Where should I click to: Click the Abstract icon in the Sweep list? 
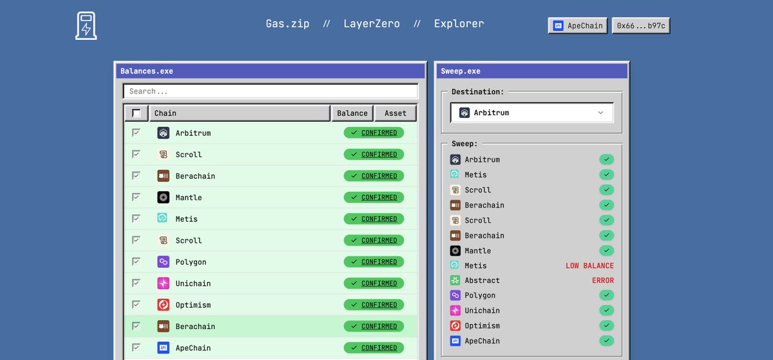455,280
